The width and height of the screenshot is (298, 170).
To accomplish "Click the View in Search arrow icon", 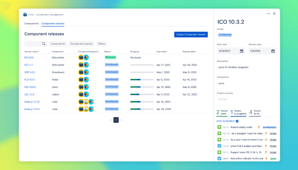I will (237, 121).
